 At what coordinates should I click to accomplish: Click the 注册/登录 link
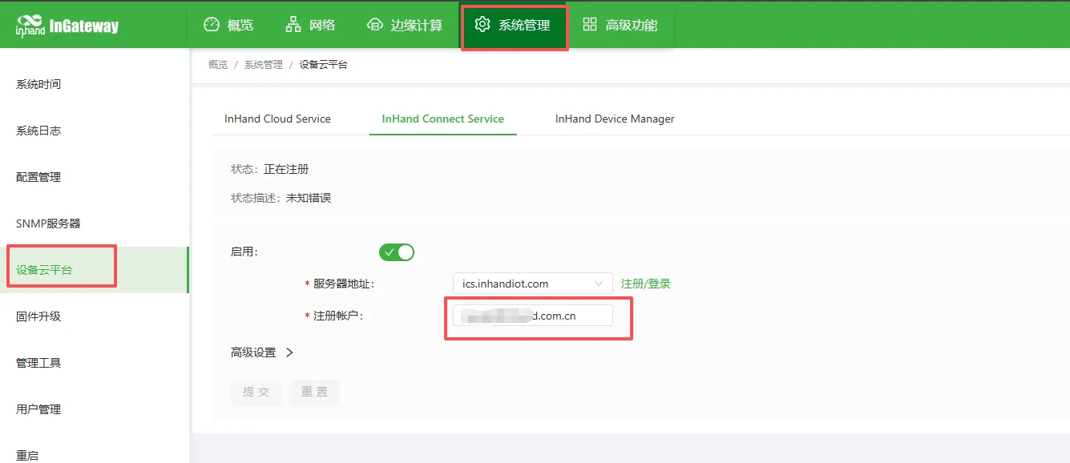point(646,284)
